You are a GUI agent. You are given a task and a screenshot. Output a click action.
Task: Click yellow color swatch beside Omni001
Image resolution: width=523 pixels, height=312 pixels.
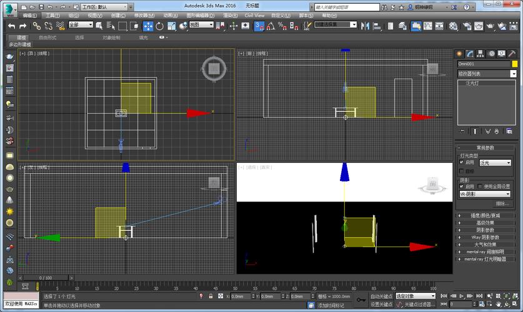tap(515, 64)
